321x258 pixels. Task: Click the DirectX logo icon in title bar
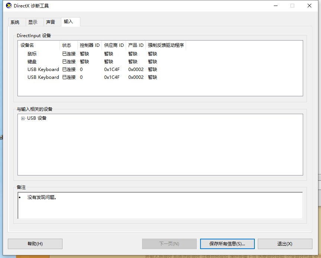[9, 6]
